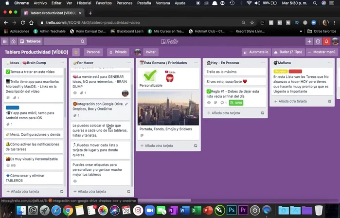This screenshot has height=218, width=340.
Task: Open the red notifications bell
Action: click(326, 41)
